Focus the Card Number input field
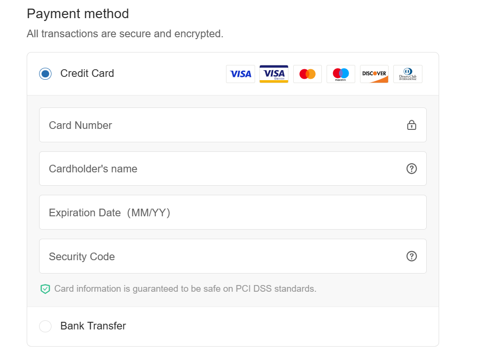 click(219, 125)
